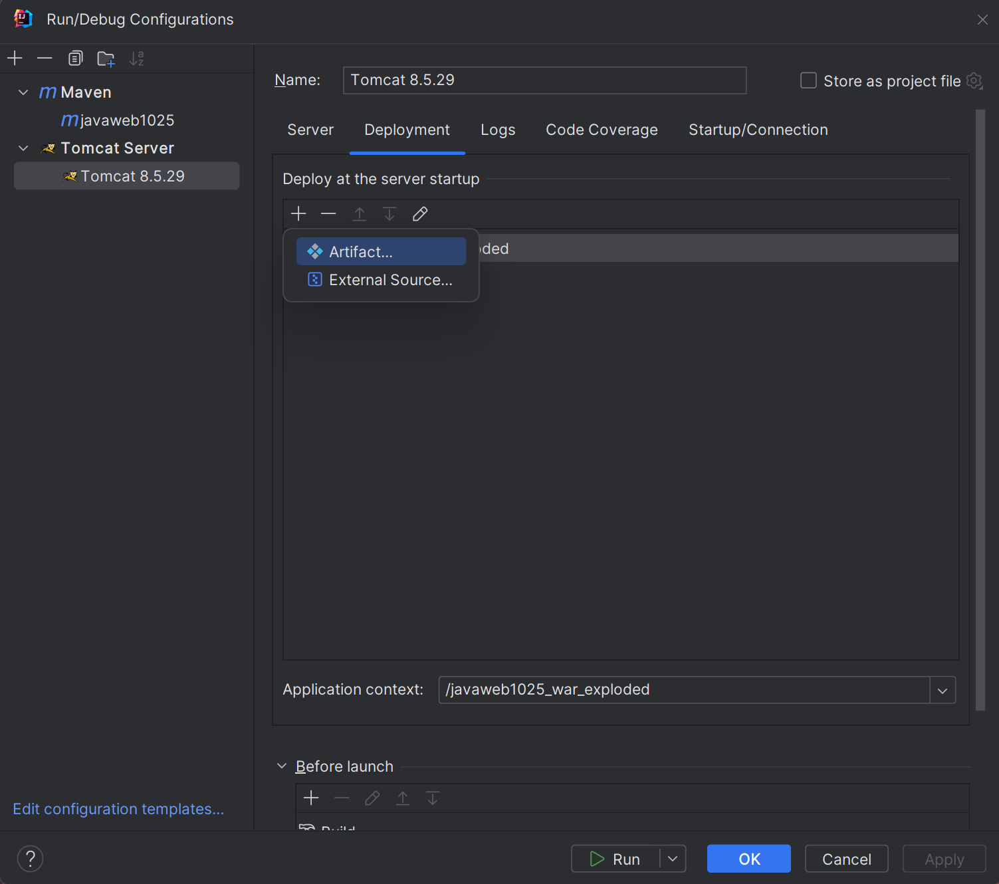The image size is (999, 884).
Task: Move Before launch task up
Action: click(x=403, y=798)
